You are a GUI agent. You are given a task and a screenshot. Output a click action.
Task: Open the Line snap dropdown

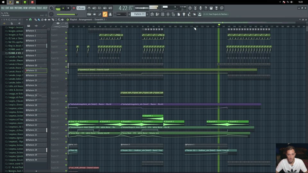click(121, 14)
